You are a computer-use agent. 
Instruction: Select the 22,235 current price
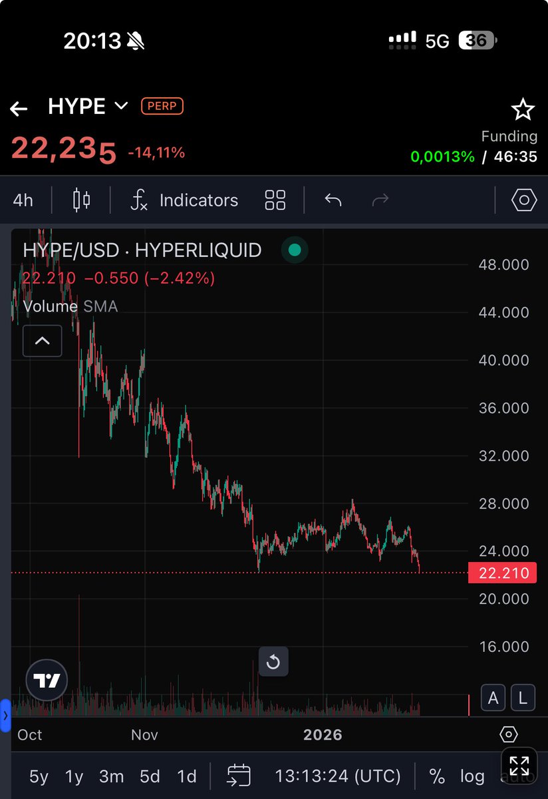[x=63, y=149]
